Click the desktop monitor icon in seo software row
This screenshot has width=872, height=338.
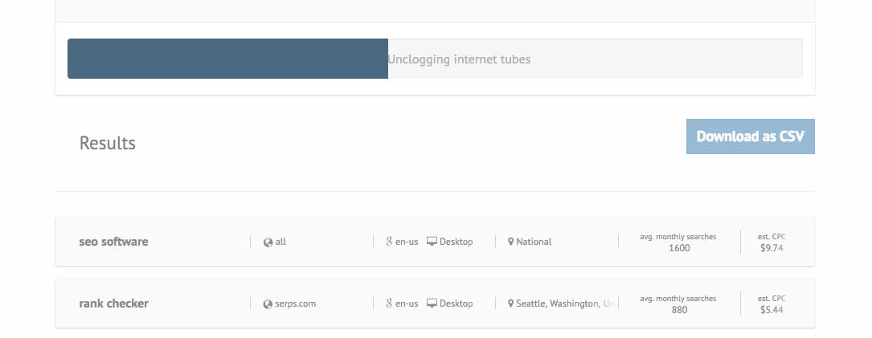(432, 241)
